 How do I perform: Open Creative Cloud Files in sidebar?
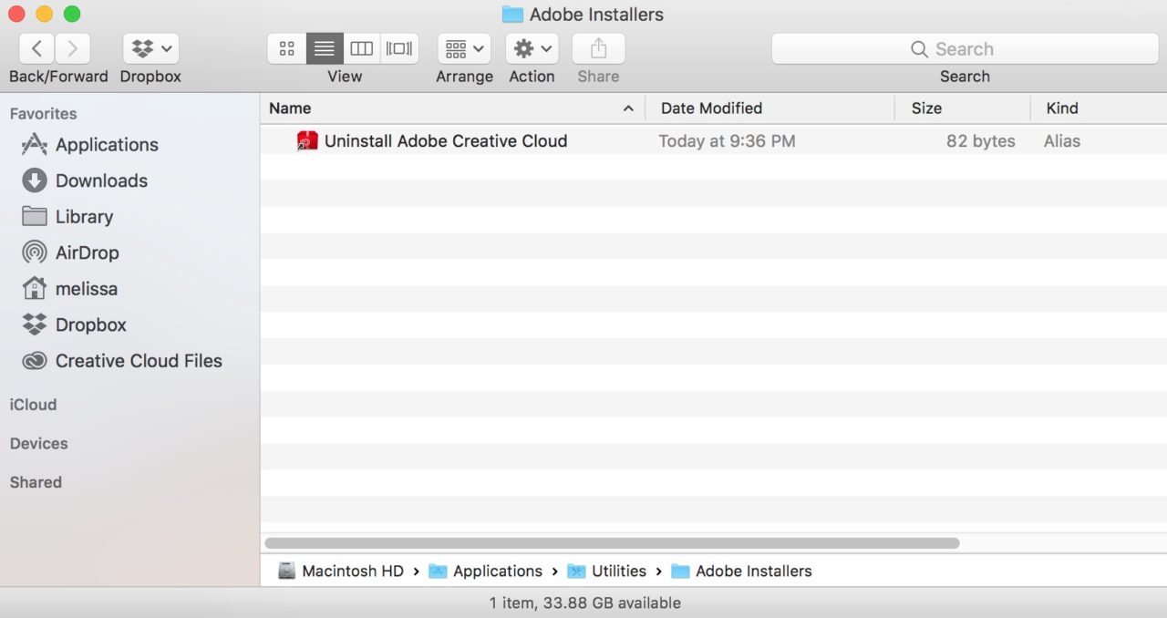click(x=122, y=361)
